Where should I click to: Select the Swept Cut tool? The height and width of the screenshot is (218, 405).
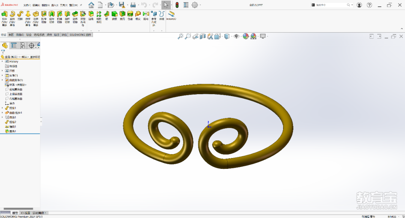coord(59,17)
